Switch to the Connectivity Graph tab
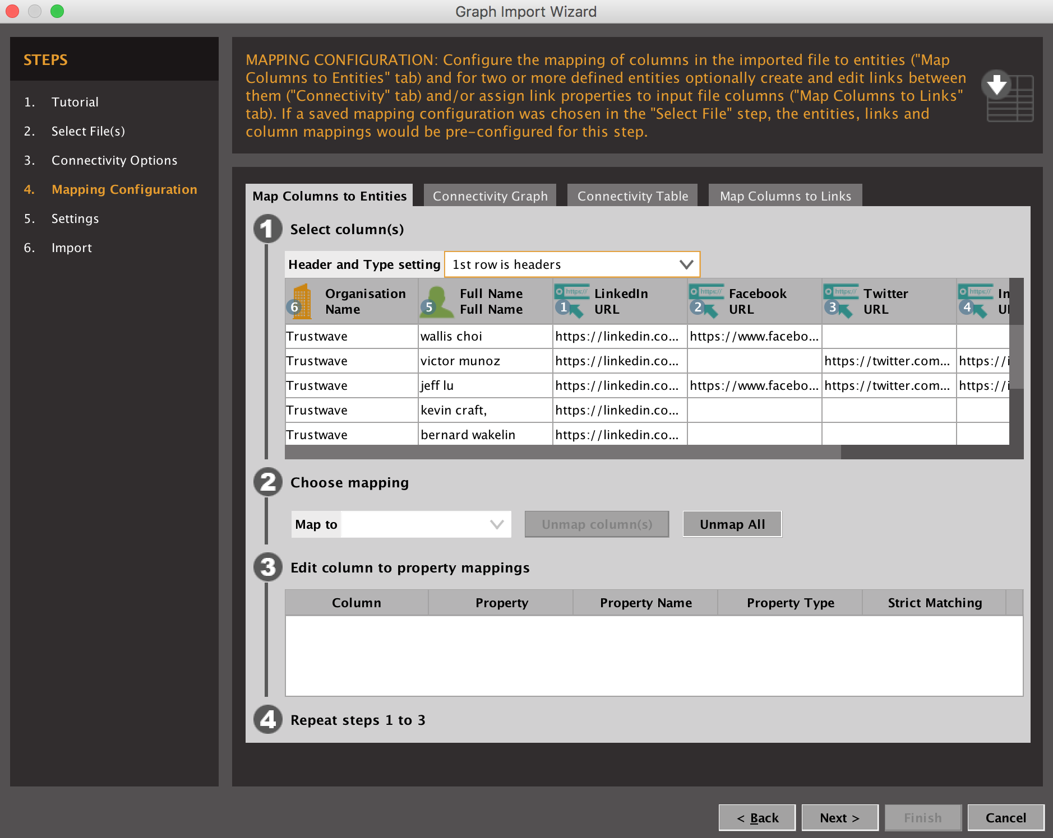 click(489, 196)
